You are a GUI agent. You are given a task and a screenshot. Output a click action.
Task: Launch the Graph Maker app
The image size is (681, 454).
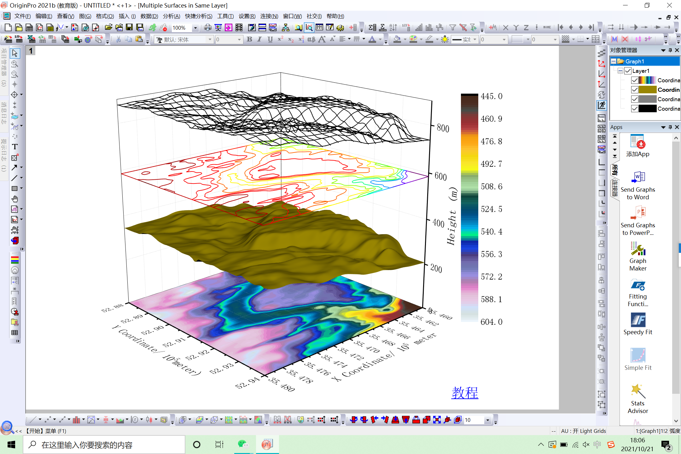637,257
